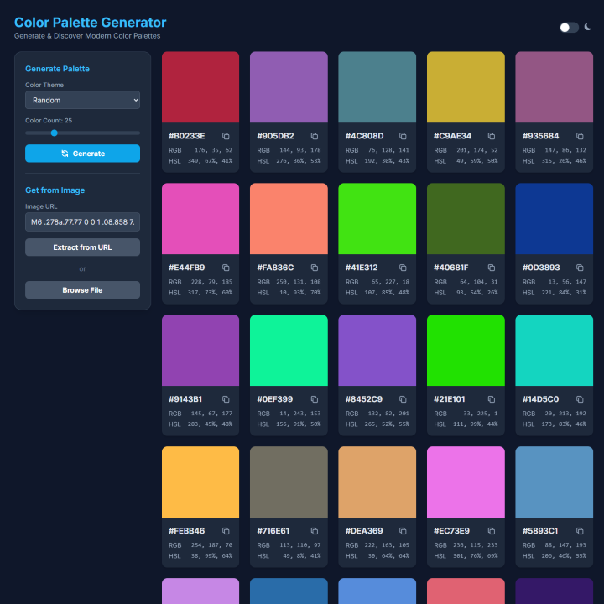This screenshot has height=604, width=604.
Task: Copy hex code #716E61
Action: (315, 531)
